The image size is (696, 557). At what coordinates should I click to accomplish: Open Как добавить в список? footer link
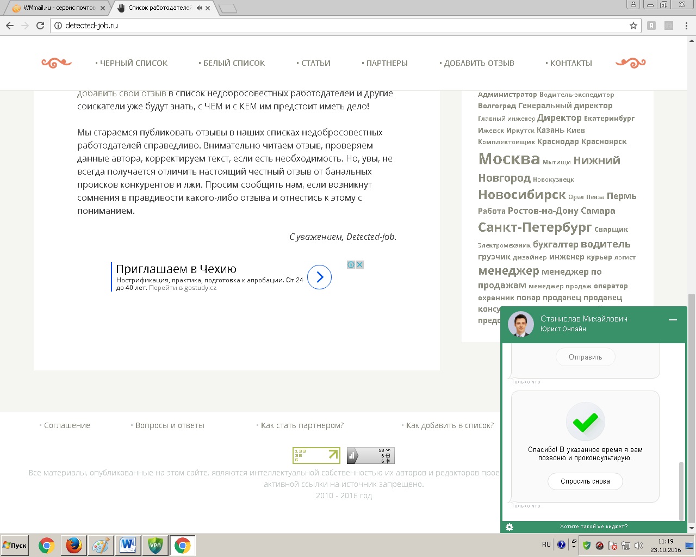coord(450,425)
